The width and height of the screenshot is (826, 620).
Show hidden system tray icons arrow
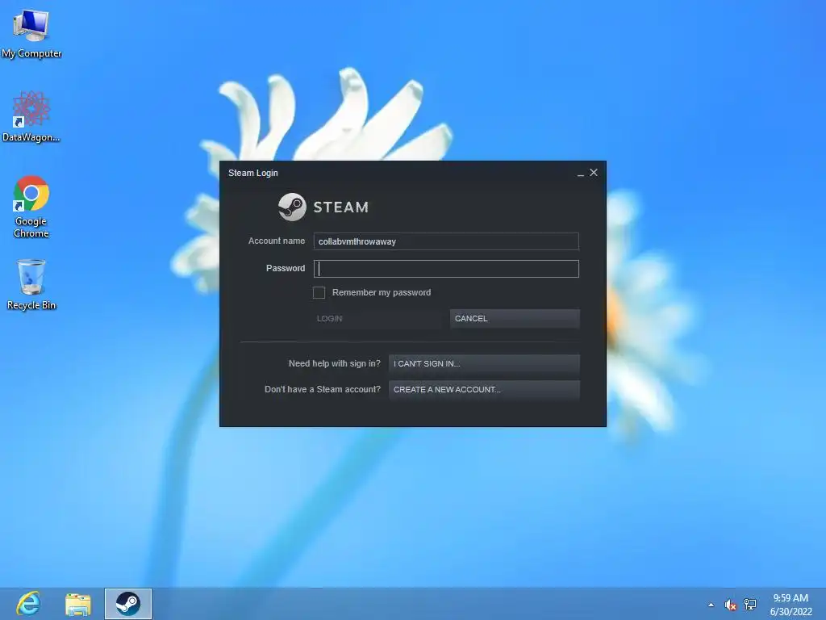(x=711, y=605)
